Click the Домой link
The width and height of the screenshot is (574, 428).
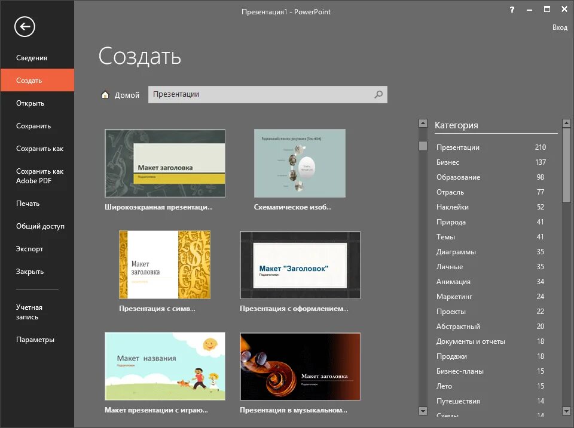point(127,95)
